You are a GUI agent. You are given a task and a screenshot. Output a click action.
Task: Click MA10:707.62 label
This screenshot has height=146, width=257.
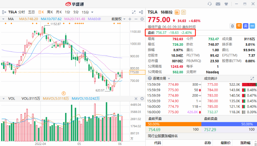51,19
